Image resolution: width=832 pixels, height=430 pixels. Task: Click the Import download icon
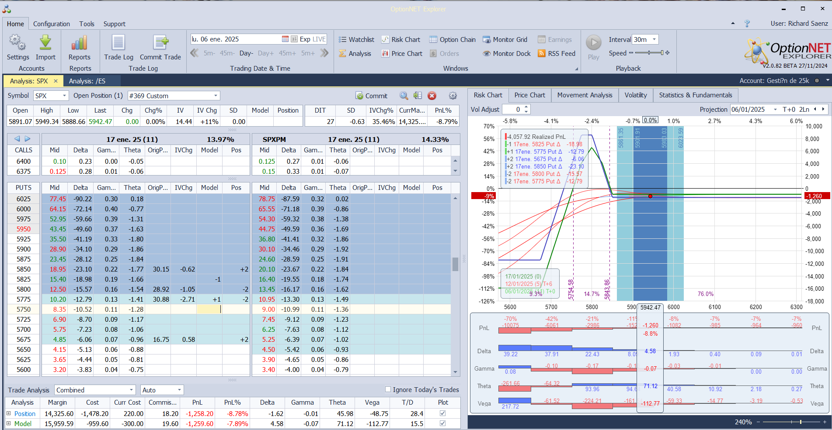click(x=45, y=44)
